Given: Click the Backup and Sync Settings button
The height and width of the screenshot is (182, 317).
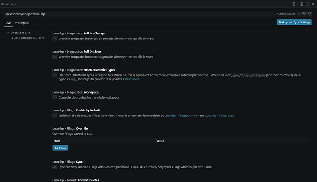Looking at the screenshot, I should [x=294, y=22].
